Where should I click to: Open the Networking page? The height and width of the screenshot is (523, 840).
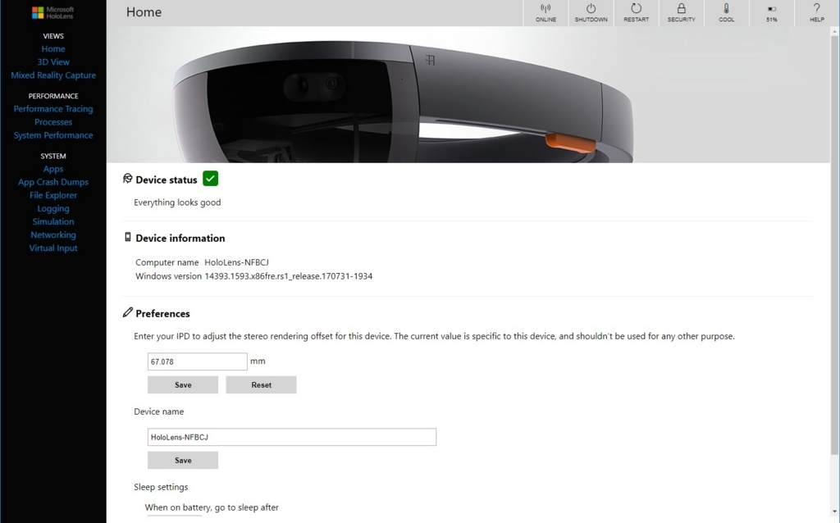[53, 235]
